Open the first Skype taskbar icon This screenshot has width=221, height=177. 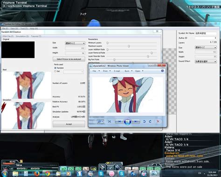point(101,174)
